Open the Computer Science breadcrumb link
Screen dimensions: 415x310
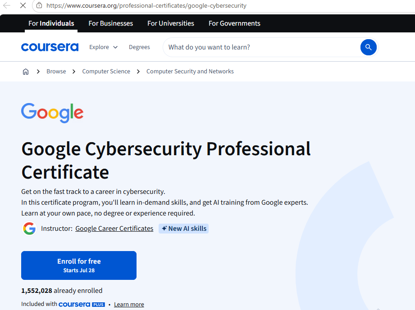click(106, 72)
